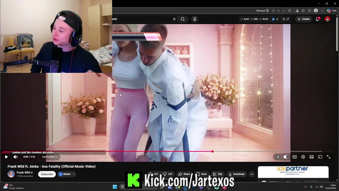
Task: Open browser history clock icon
Action: [x=310, y=11]
